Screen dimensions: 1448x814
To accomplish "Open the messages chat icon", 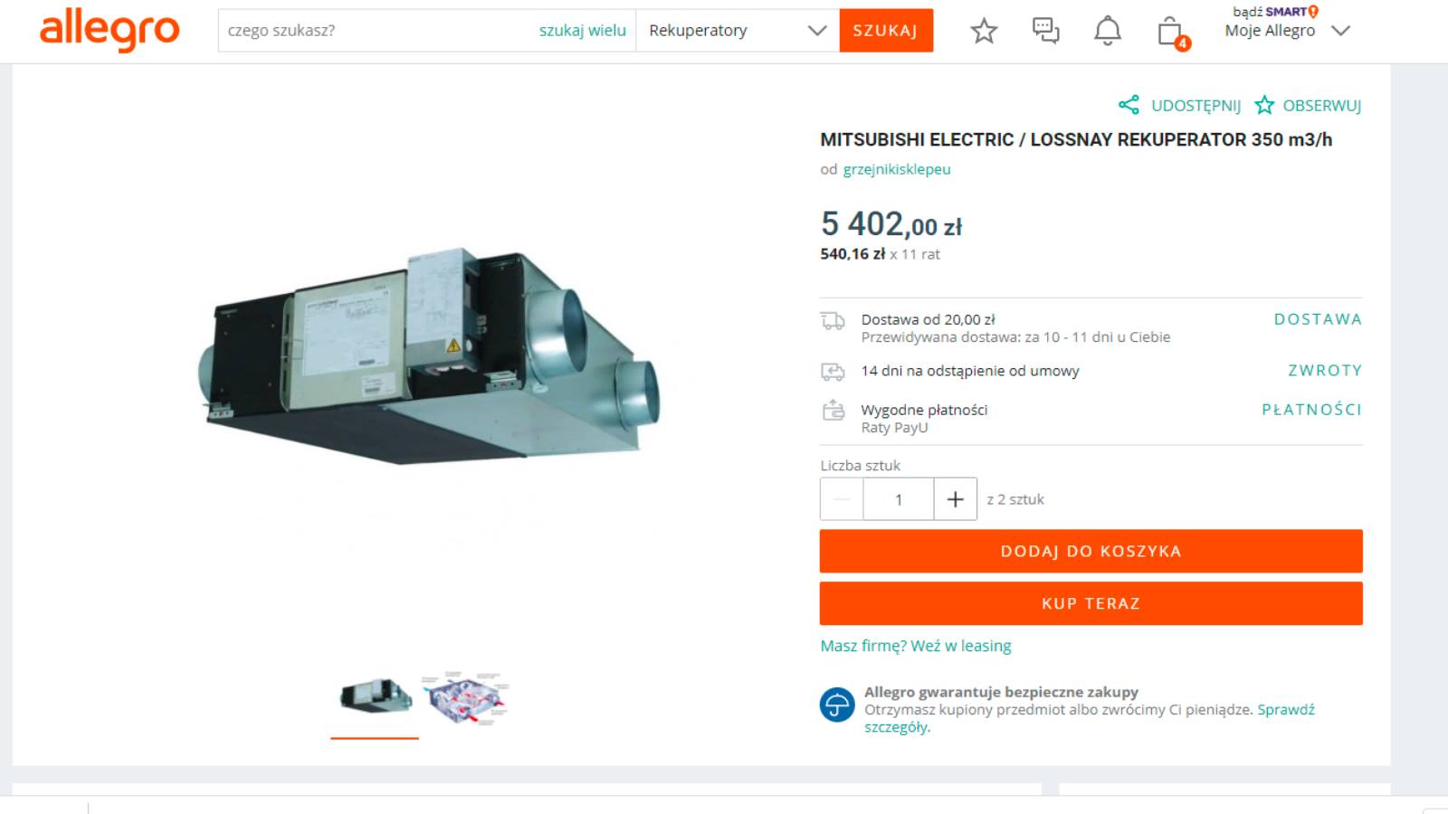I will click(1045, 31).
